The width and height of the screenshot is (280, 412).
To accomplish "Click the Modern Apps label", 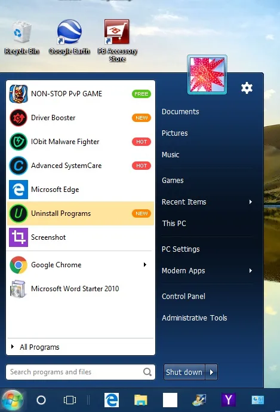I will point(183,271).
